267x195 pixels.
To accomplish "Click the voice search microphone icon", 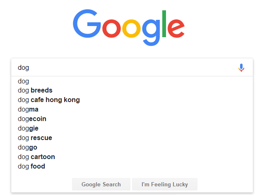I will (x=241, y=68).
